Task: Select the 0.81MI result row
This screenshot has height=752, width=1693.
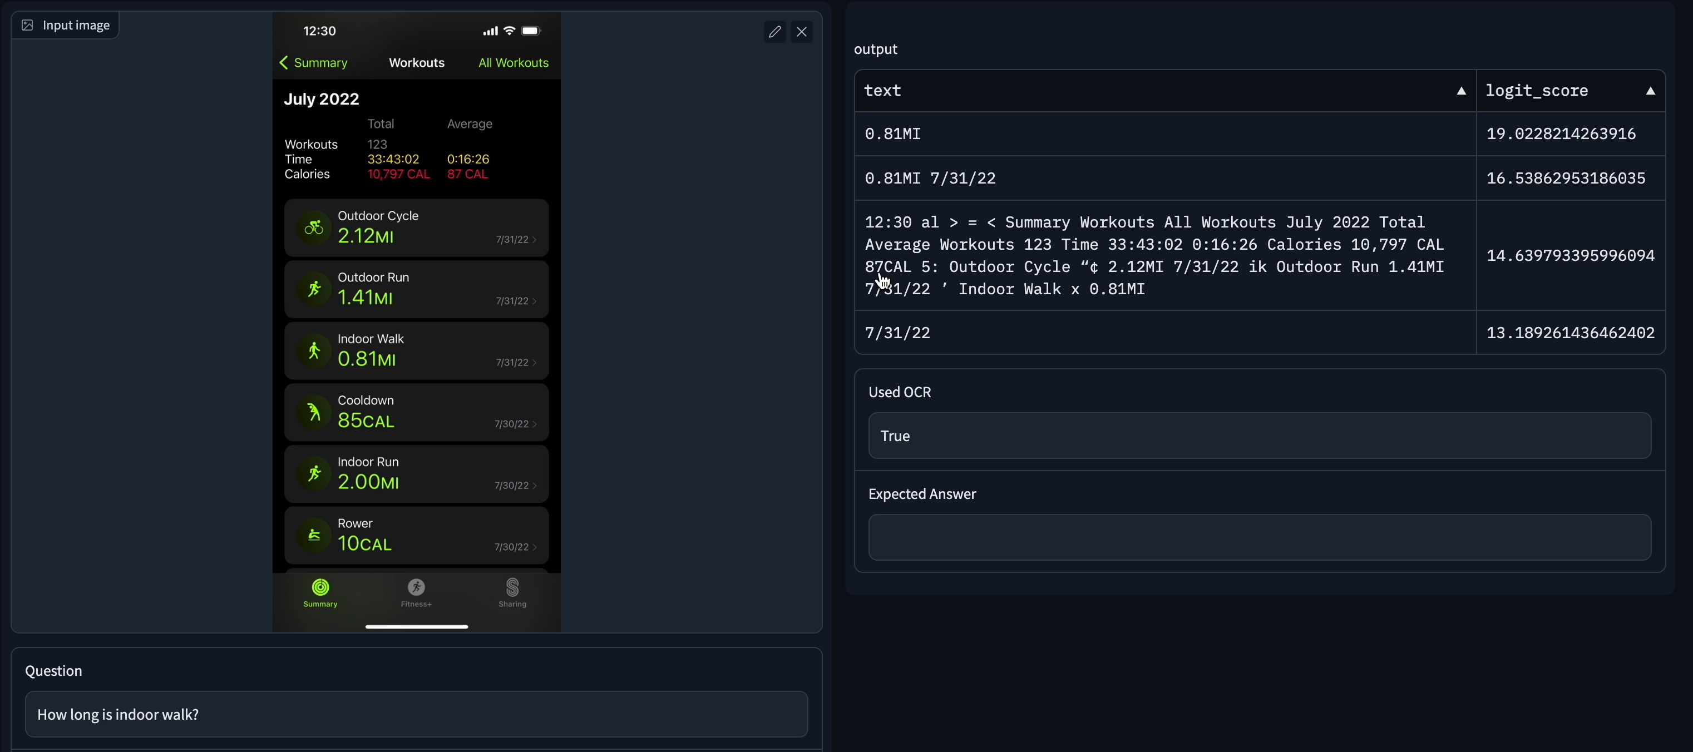Action: [x=1259, y=134]
